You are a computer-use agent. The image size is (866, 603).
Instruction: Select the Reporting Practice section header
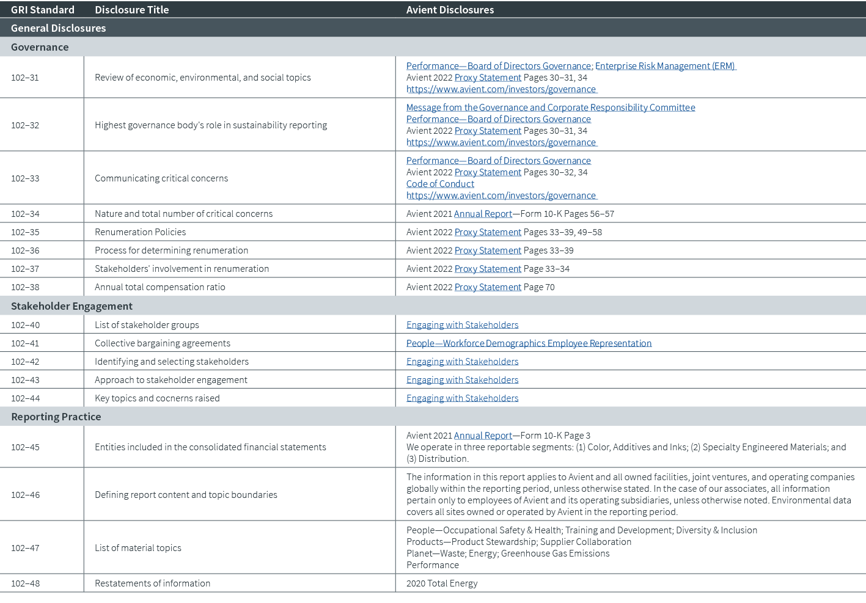pos(56,416)
